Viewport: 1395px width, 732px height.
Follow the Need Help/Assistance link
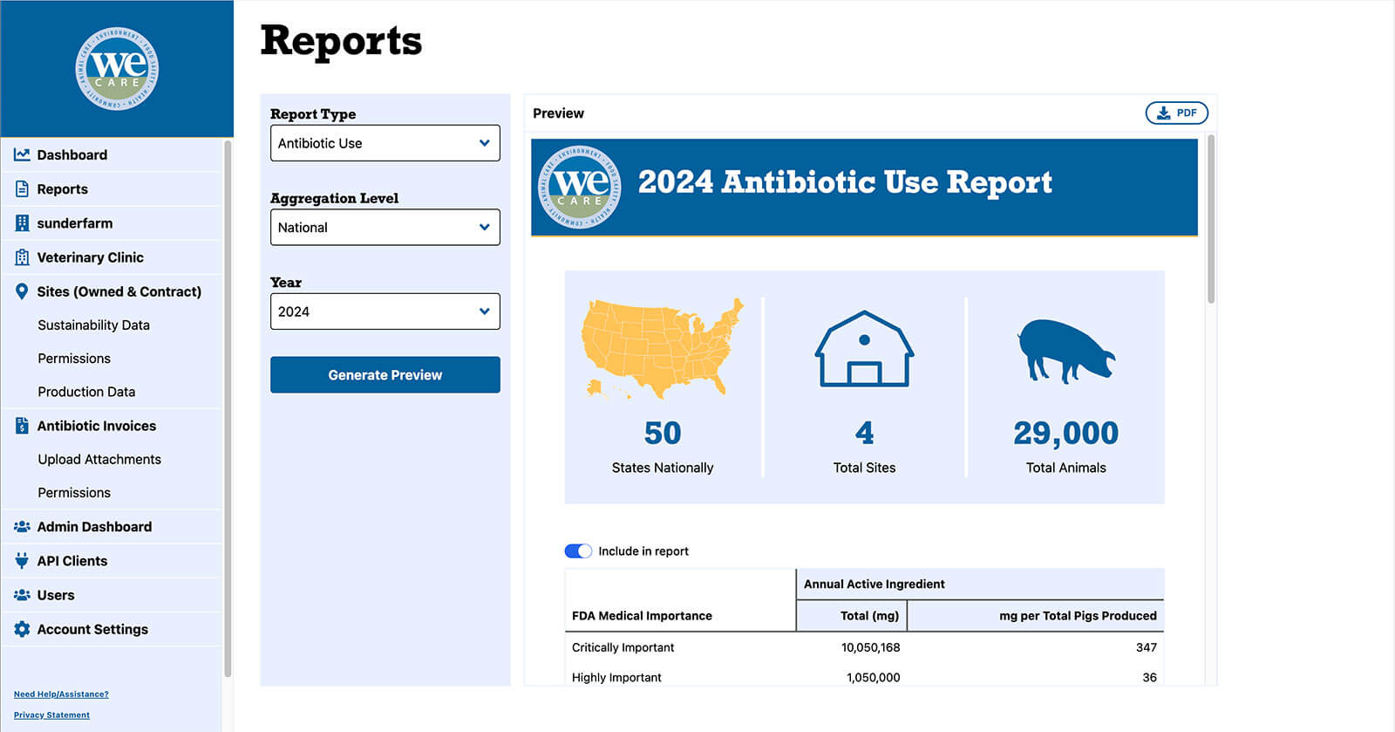[x=61, y=694]
